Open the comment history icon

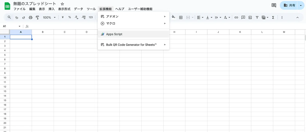[x=274, y=5]
